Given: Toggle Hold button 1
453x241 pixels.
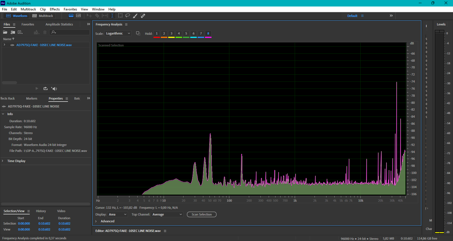Looking at the screenshot, I should 157,34.
